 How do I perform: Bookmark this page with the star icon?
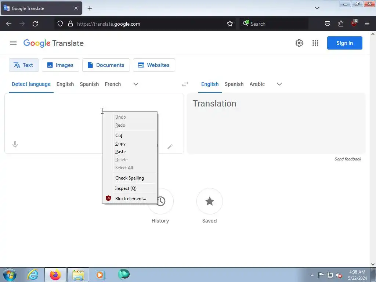[230, 24]
